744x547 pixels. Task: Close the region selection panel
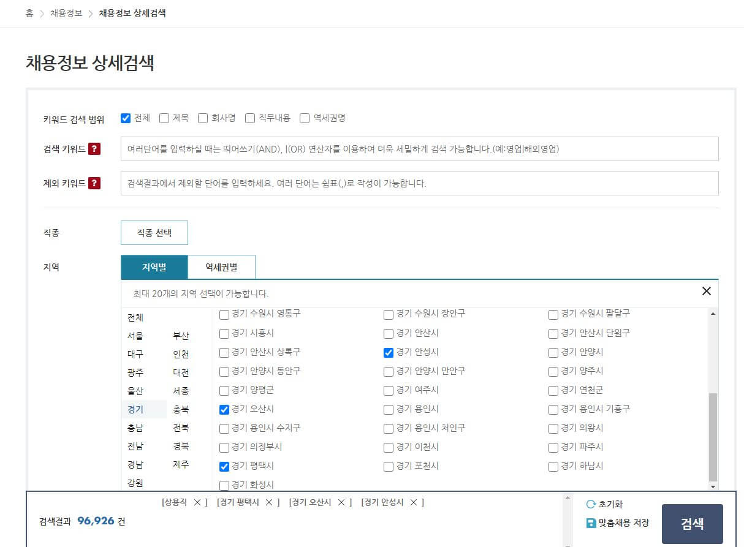[x=707, y=292]
